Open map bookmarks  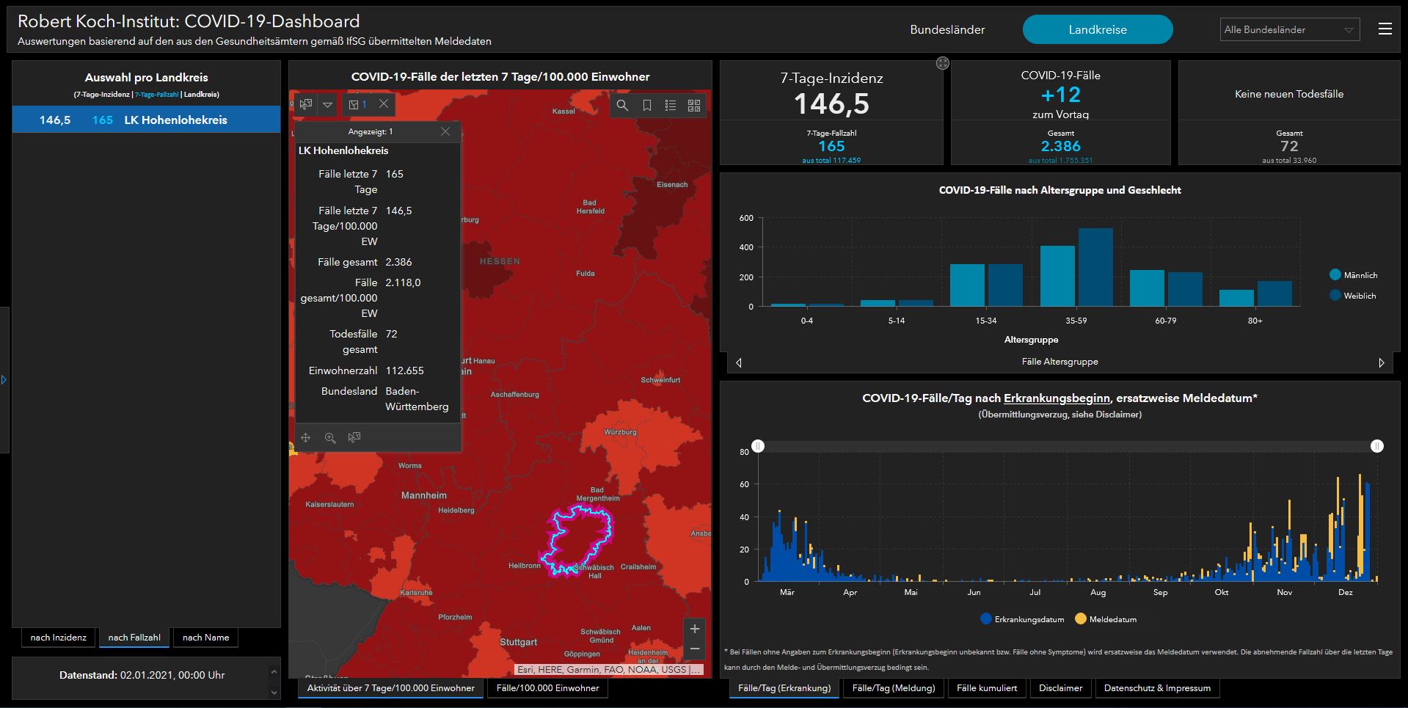646,106
